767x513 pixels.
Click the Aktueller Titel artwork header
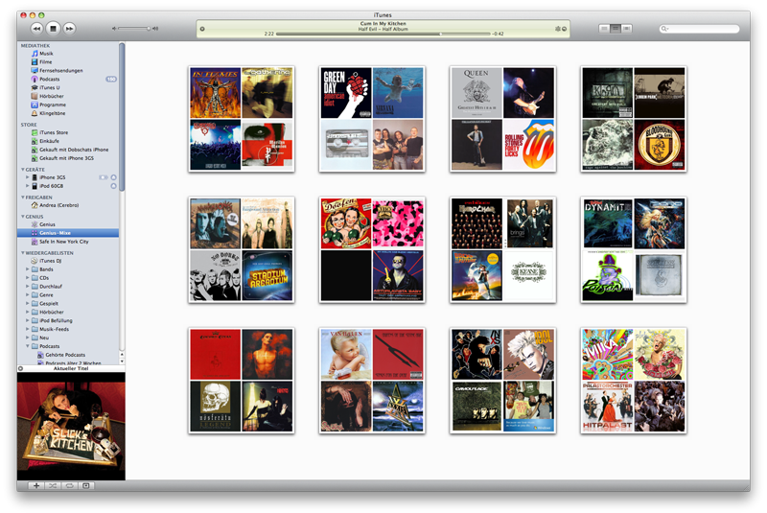click(71, 369)
